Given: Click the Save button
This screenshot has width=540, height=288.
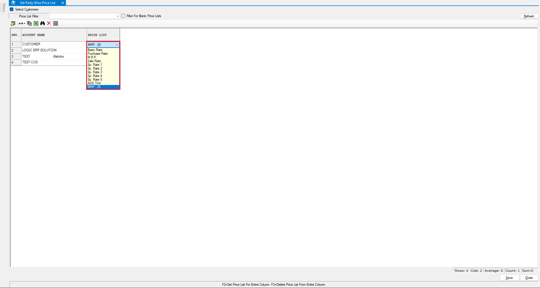Looking at the screenshot, I should 509,278.
